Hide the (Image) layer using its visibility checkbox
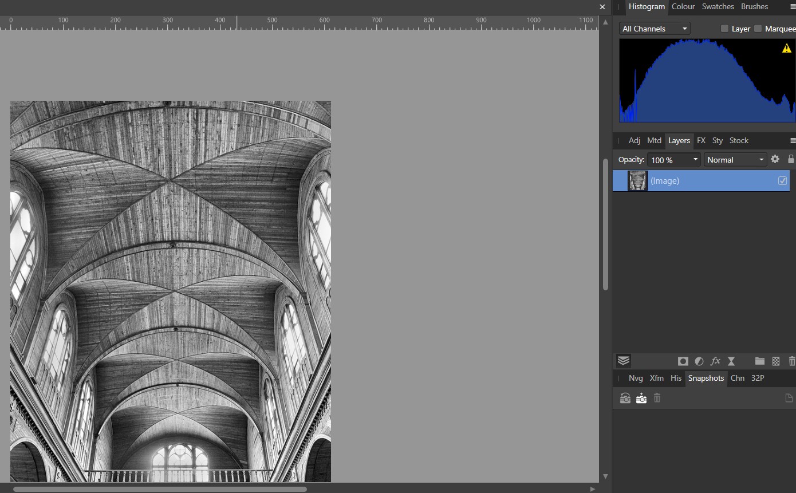Screen dimensions: 796x493 tap(782, 180)
